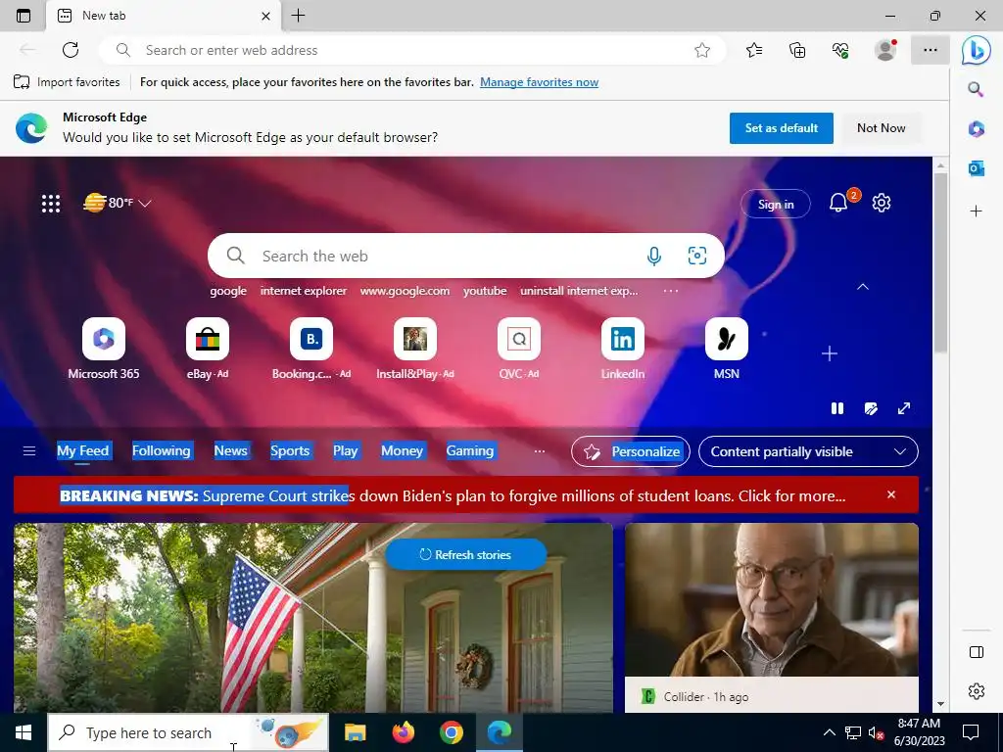Open the breaking news Supreme Court banner

pos(453,495)
